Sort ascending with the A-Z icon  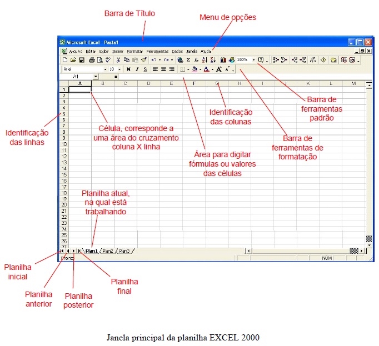pyautogui.click(x=205, y=60)
